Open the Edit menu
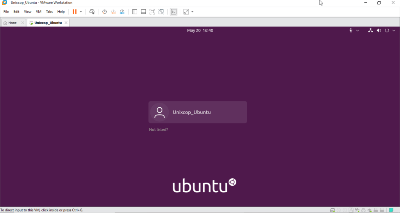 [x=16, y=12]
